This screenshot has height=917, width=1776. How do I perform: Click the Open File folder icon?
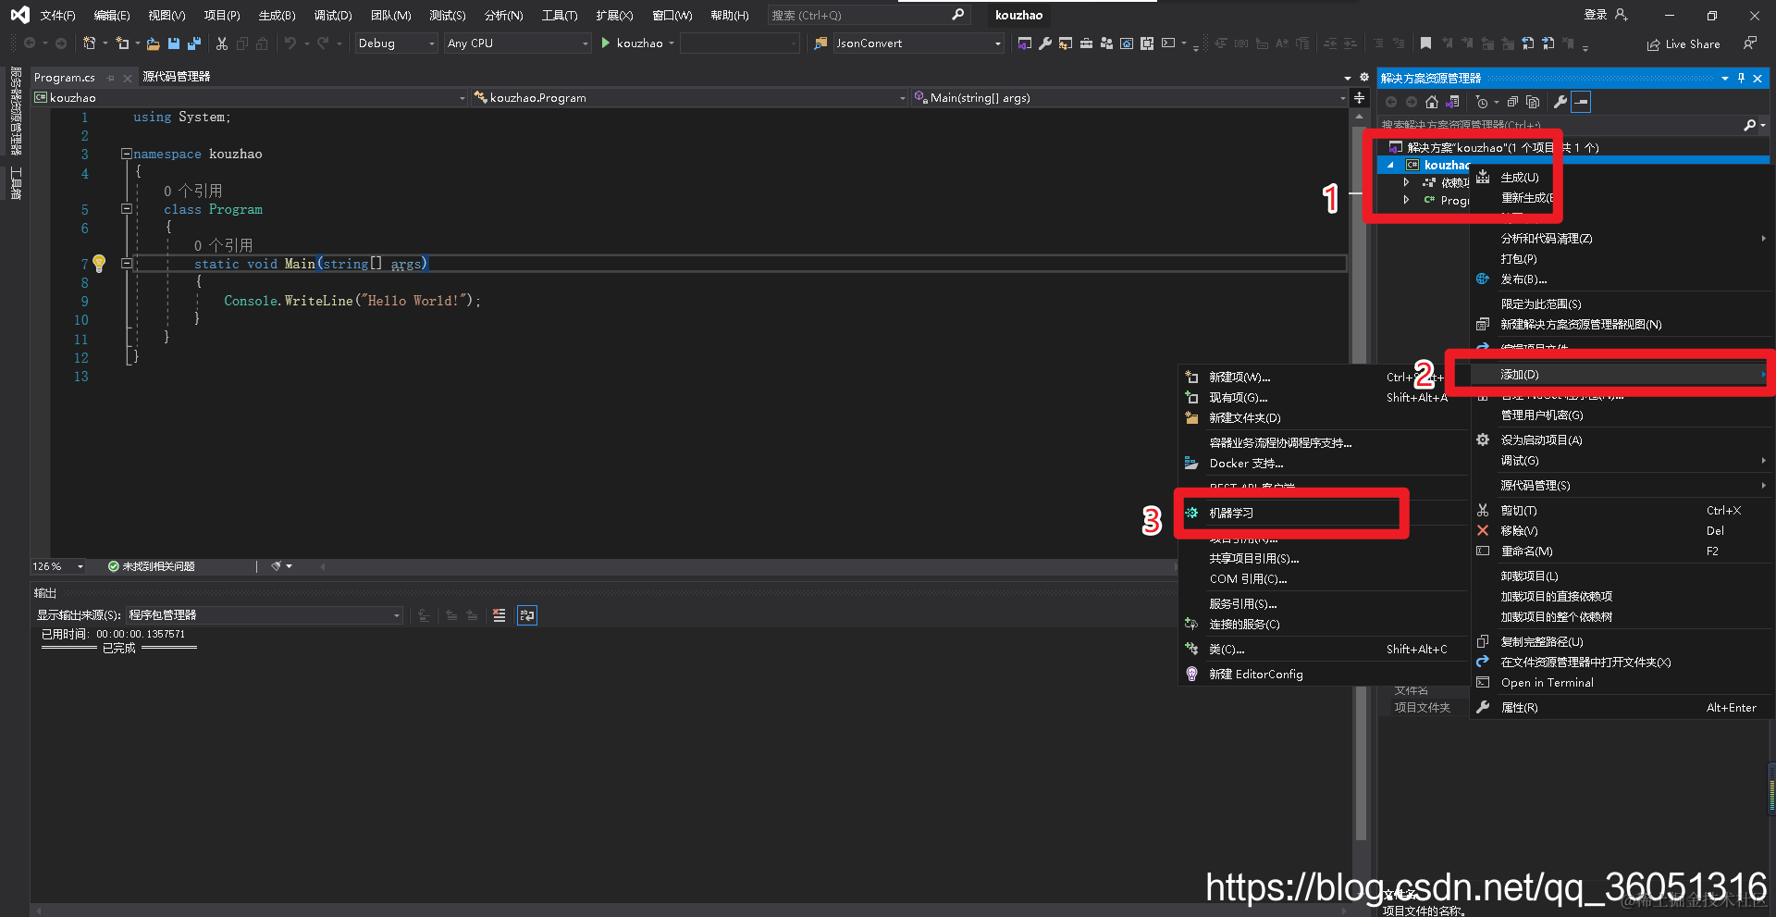coord(154,43)
